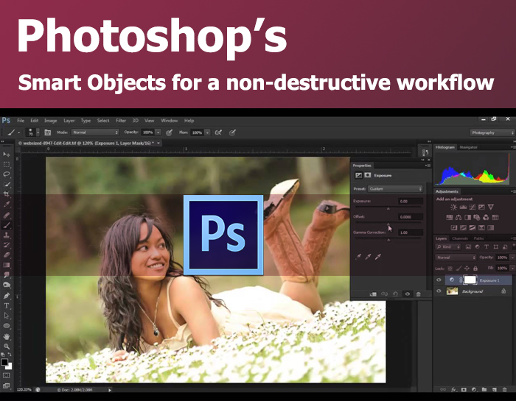Click the Gamma Correction slider handle
516x401 pixels.
[388, 240]
